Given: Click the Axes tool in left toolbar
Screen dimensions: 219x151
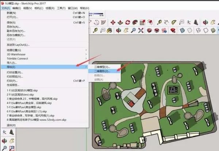Looking at the screenshot, I should (4, 132).
